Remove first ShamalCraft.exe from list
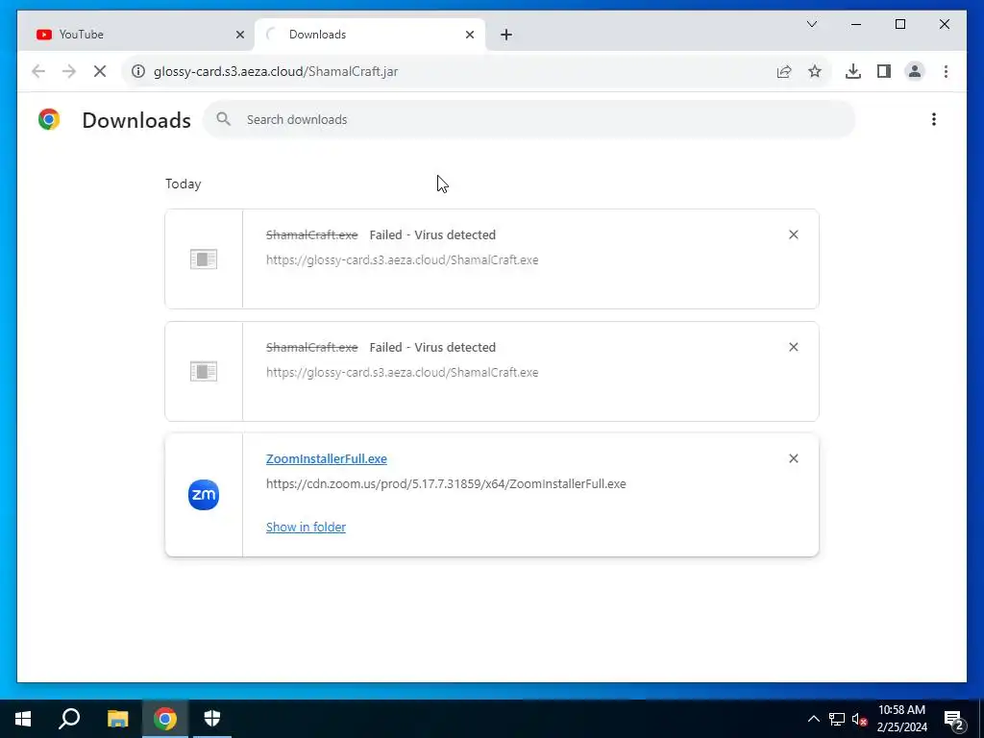 click(x=793, y=234)
